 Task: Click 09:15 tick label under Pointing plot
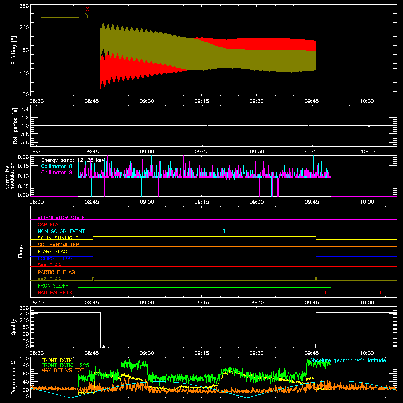tap(202, 101)
